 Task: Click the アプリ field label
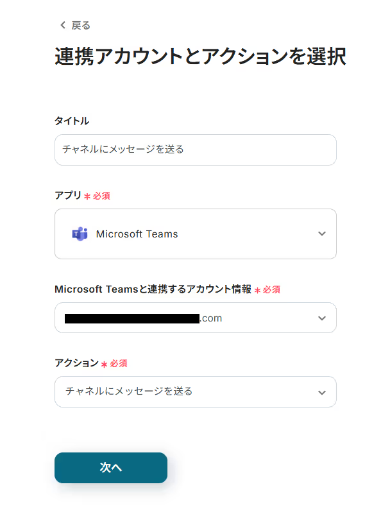(x=68, y=195)
